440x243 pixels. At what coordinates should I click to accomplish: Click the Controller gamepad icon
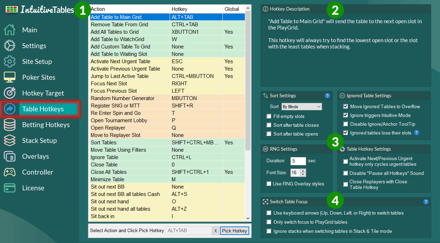click(10, 172)
